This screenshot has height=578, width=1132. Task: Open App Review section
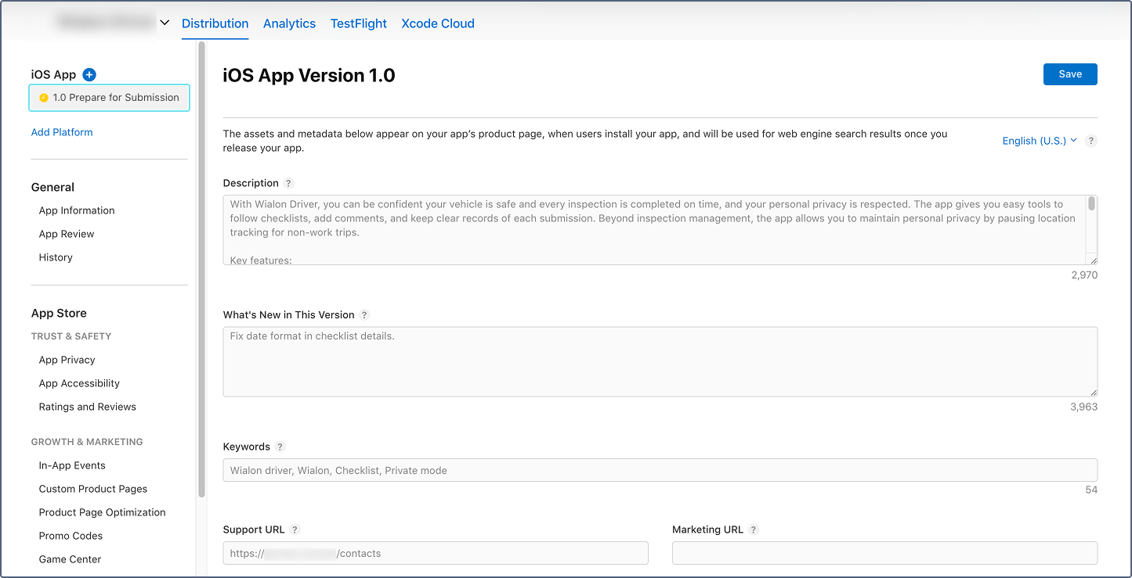coord(67,234)
